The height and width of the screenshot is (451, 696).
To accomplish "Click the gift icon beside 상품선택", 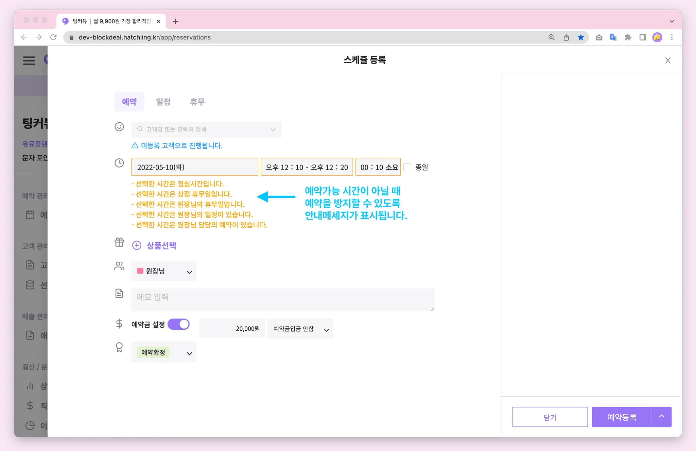I will point(119,242).
